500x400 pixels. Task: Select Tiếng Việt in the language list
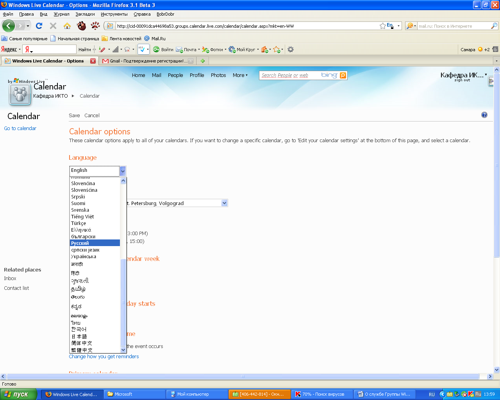pyautogui.click(x=95, y=217)
